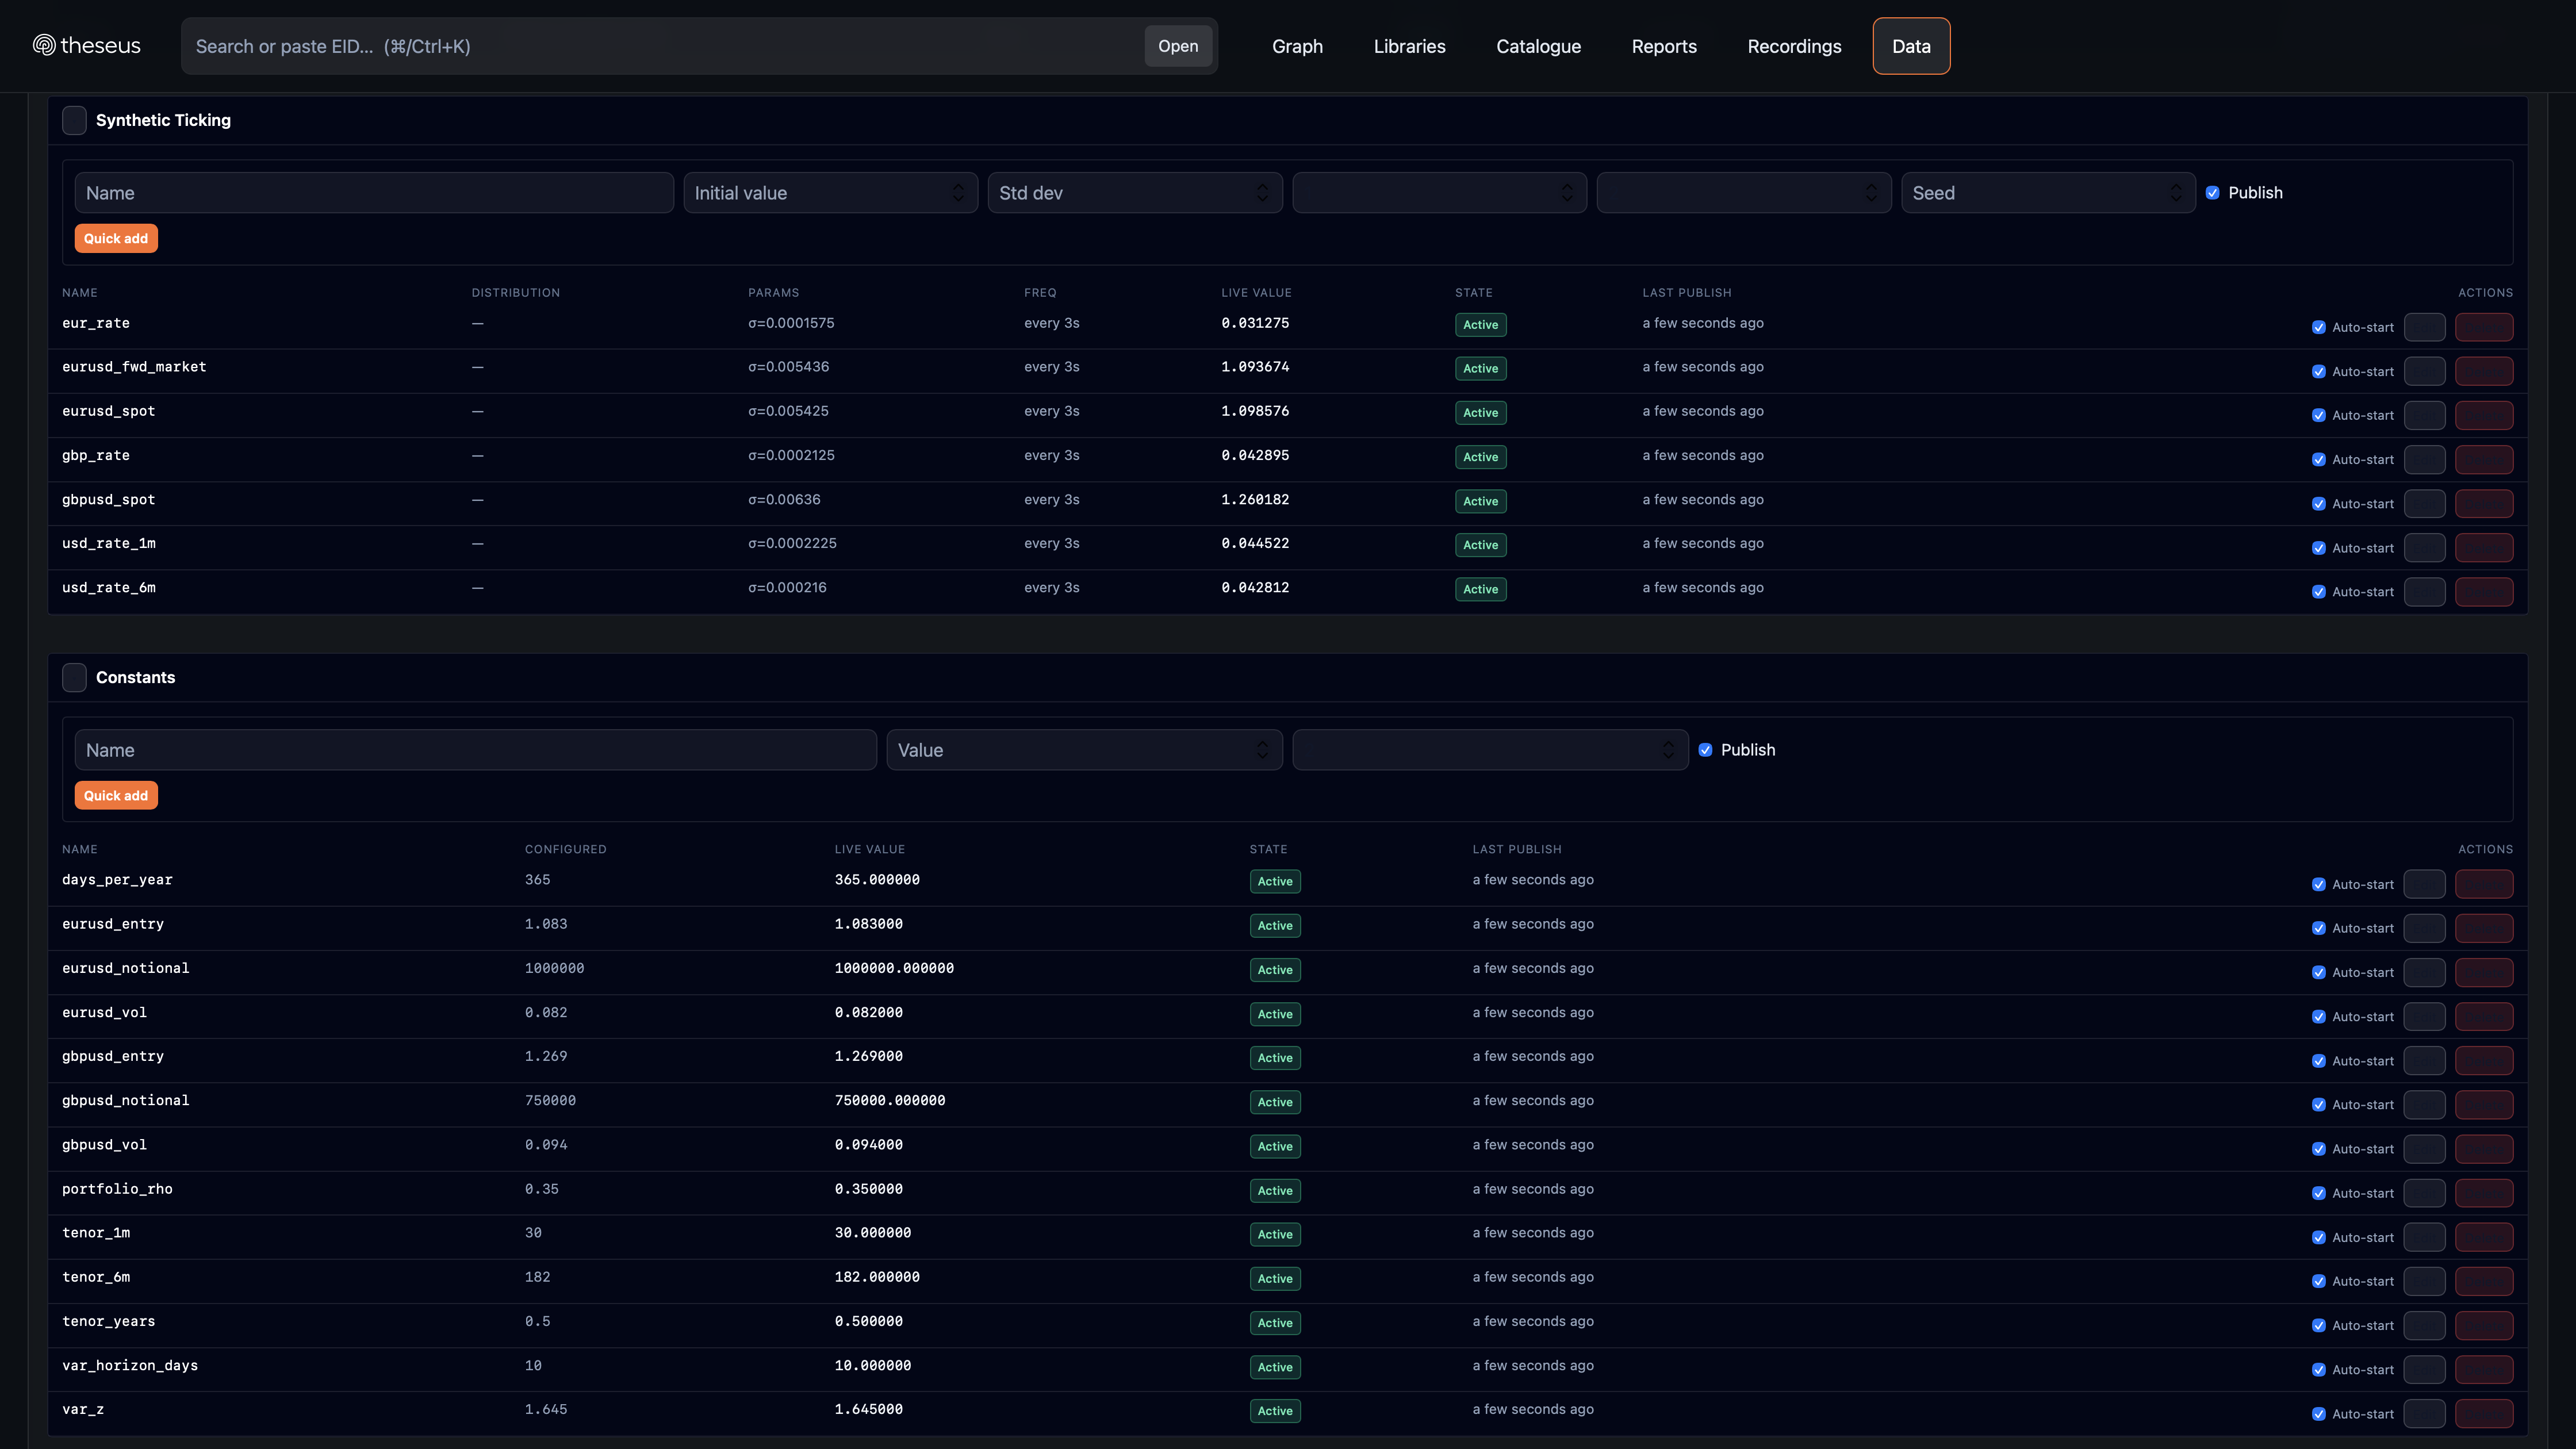Select the eurusd_fwd_market row name
The width and height of the screenshot is (2576, 1449).
(134, 367)
